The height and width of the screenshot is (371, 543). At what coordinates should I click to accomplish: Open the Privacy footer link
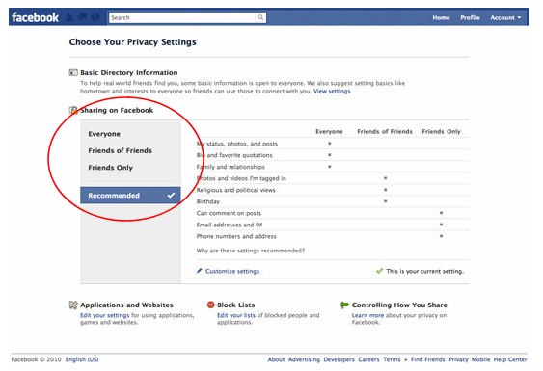tap(458, 359)
